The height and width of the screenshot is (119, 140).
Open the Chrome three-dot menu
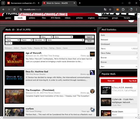tap(136, 9)
